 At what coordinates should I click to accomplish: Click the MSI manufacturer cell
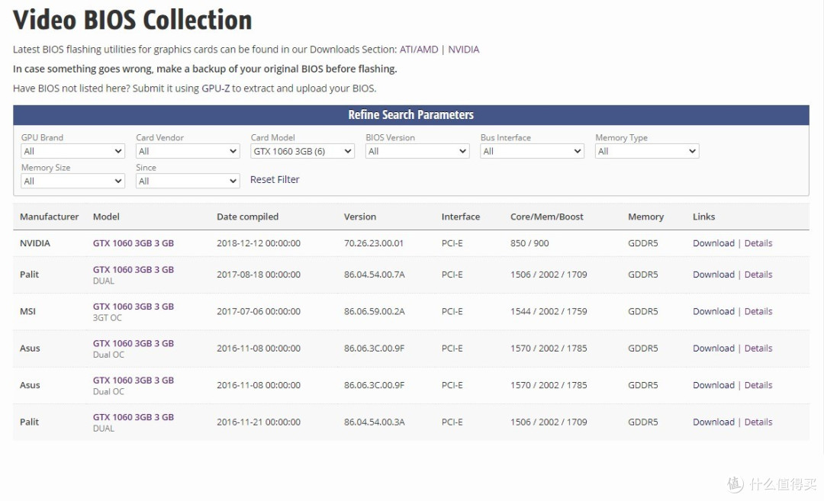28,311
